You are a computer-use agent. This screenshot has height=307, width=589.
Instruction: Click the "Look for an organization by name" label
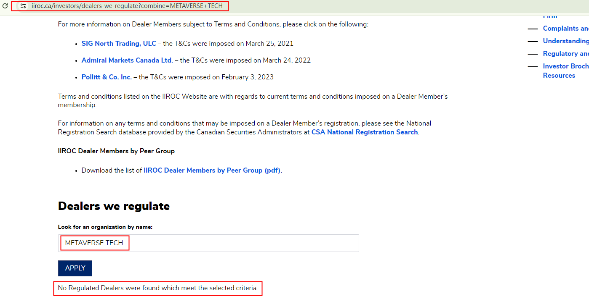coord(105,227)
